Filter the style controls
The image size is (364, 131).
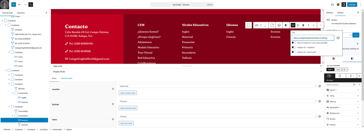359,85
